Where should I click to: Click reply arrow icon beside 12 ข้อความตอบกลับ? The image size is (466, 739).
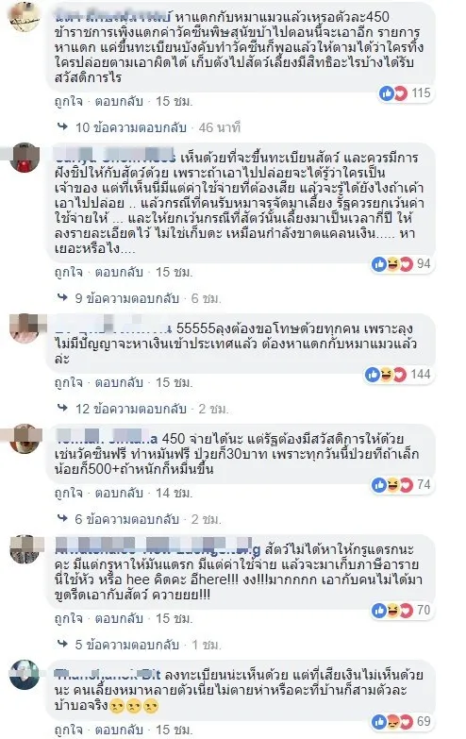coord(62,408)
